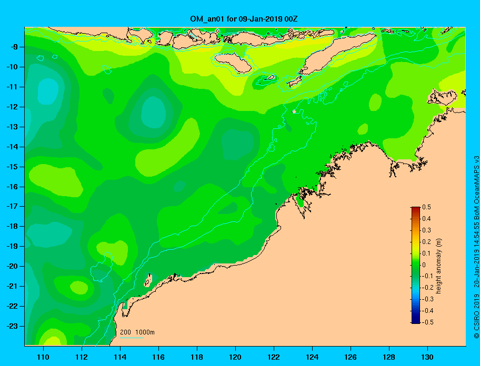Click the height anomaly color bar
The width and height of the screenshot is (480, 366).
click(416, 265)
